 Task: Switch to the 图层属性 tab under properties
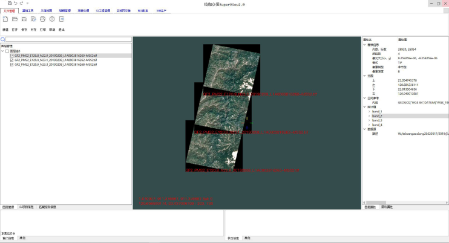click(x=370, y=207)
